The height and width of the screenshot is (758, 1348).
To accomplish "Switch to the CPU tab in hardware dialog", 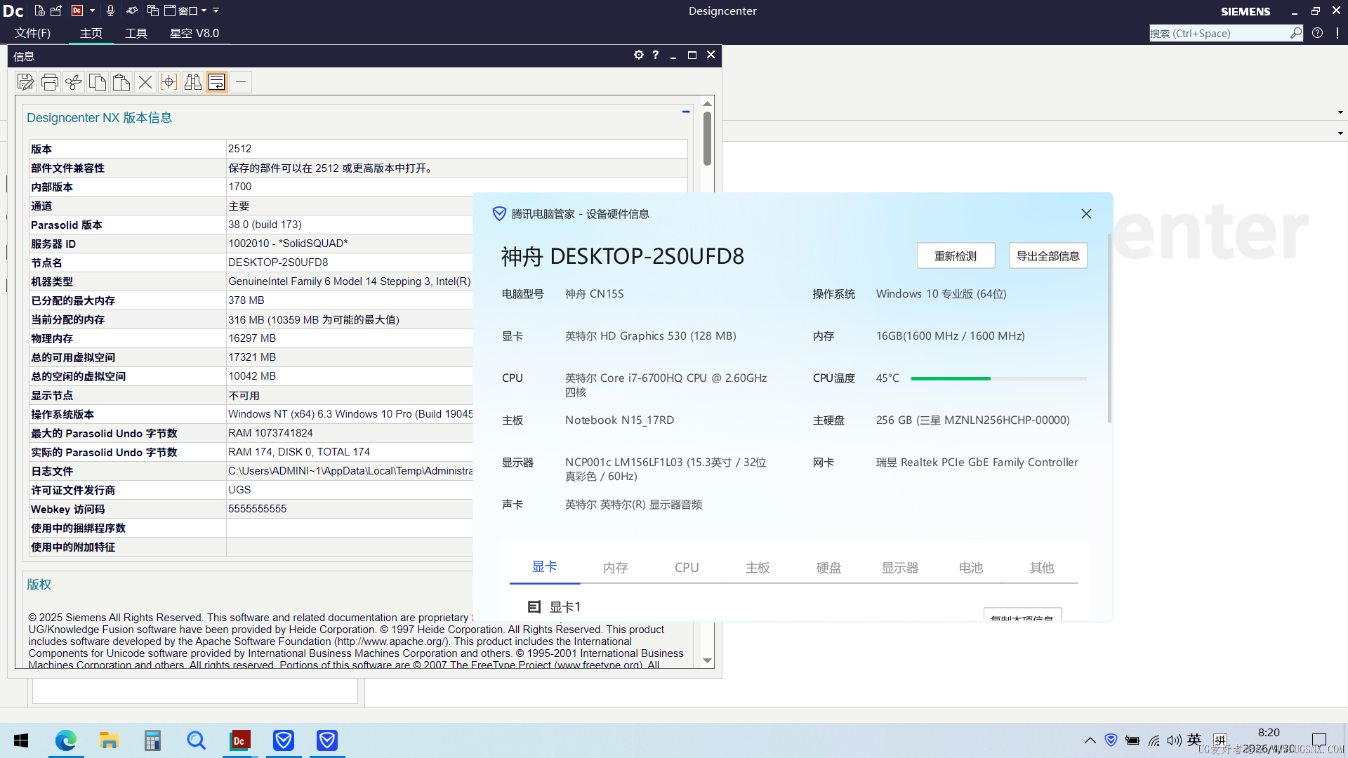I will [x=687, y=567].
